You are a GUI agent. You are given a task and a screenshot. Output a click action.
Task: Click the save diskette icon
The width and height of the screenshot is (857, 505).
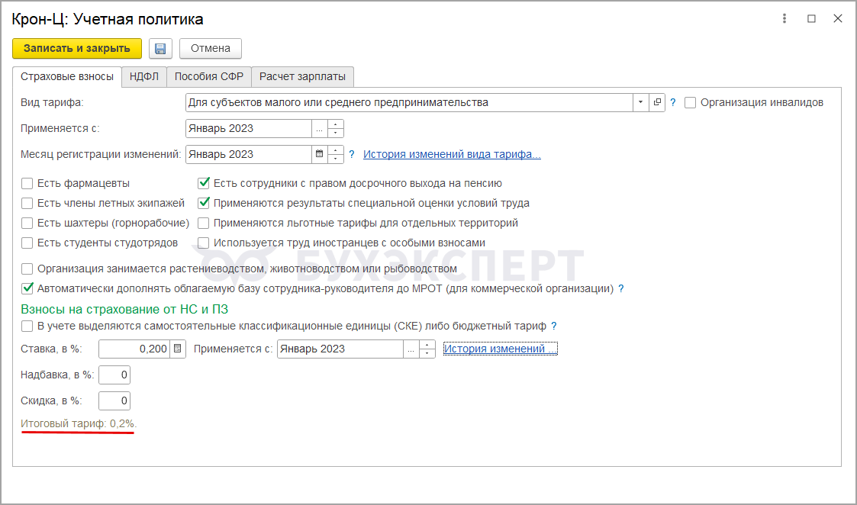160,48
